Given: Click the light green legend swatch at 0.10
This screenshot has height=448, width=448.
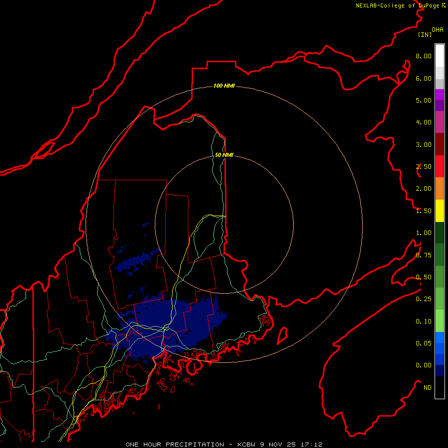Looking at the screenshot, I should [440, 321].
